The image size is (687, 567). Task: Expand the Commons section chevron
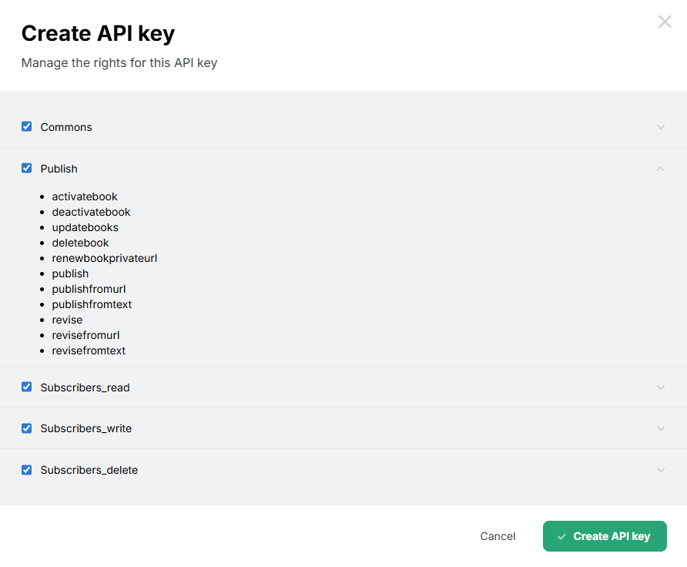coord(660,127)
